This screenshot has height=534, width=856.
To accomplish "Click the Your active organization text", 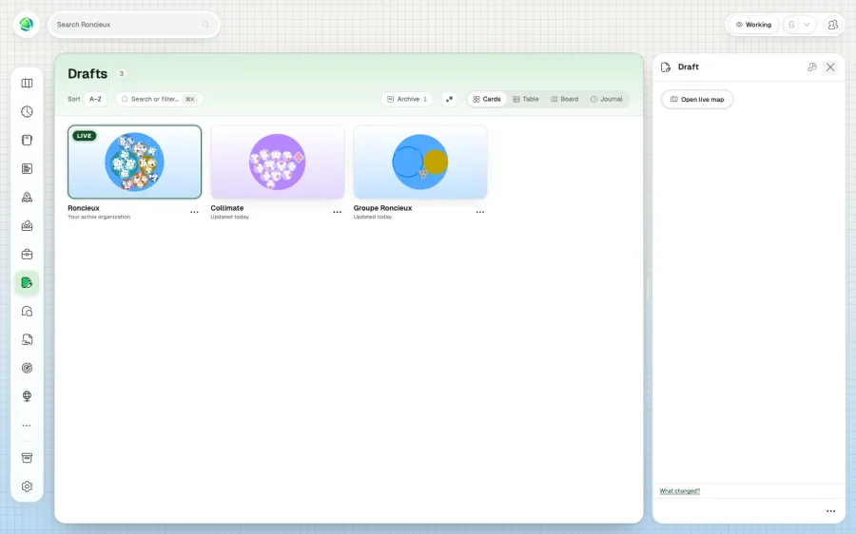I will pos(99,217).
